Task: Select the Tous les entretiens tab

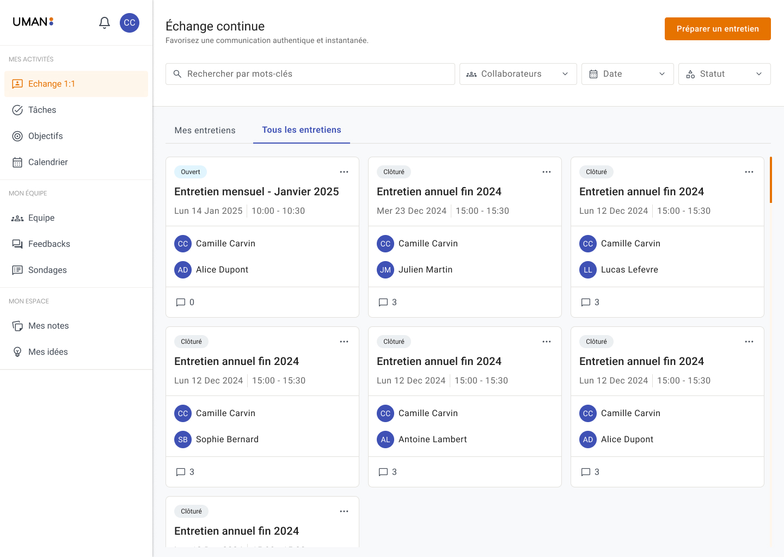Action: [x=301, y=130]
